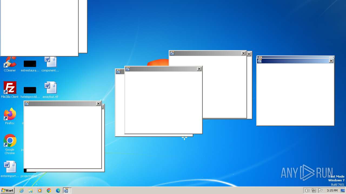Click title icon of upper-center gray window
The height and width of the screenshot is (194, 346).
click(172, 53)
